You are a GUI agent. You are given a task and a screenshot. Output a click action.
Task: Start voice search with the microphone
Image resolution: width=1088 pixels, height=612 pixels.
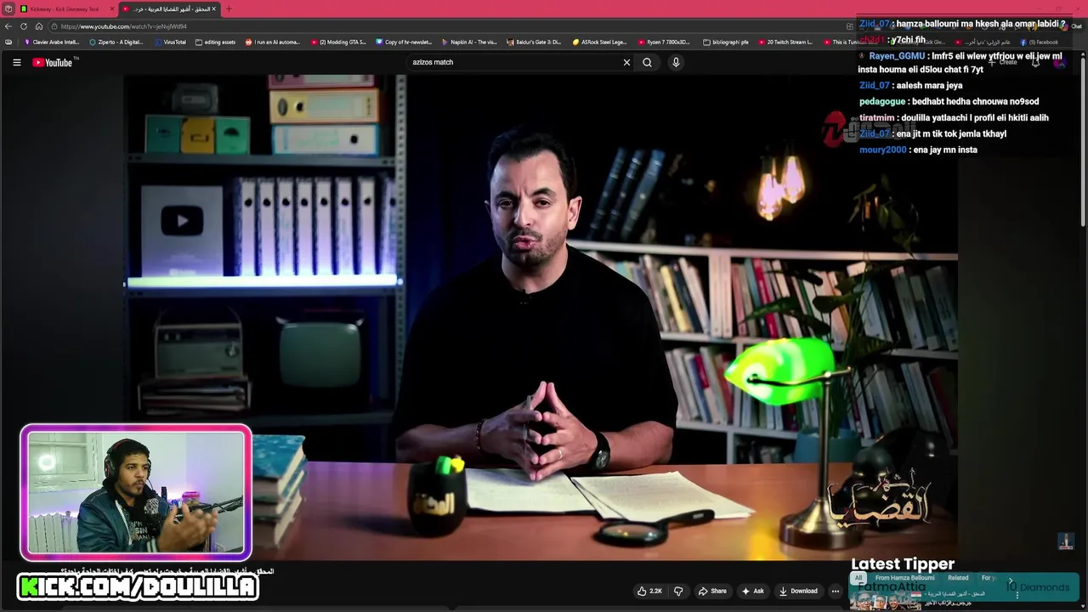tap(676, 62)
